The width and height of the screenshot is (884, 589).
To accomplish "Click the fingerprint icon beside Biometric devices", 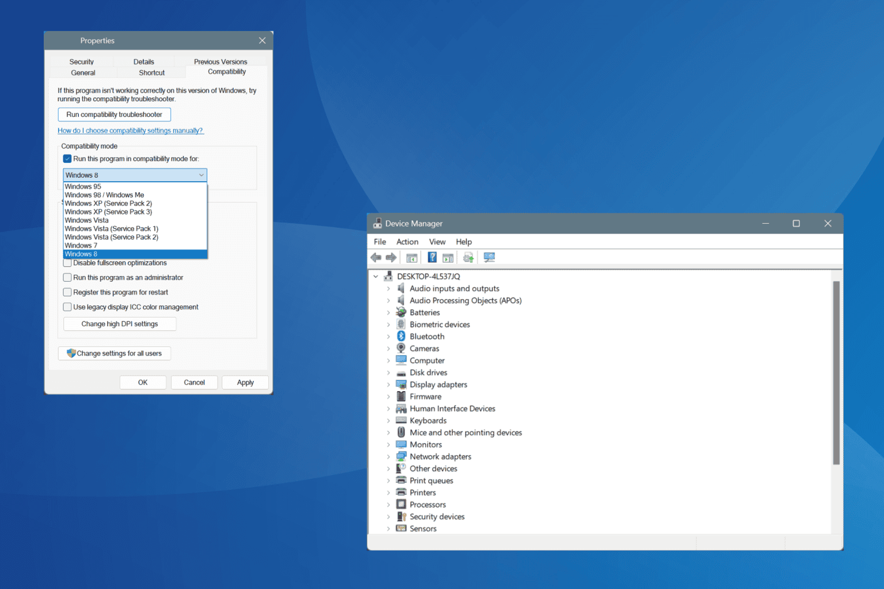I will (x=401, y=324).
